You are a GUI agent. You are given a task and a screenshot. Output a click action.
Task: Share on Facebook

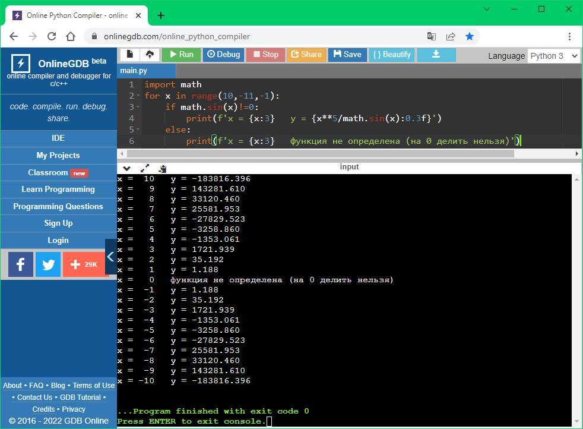click(x=21, y=264)
